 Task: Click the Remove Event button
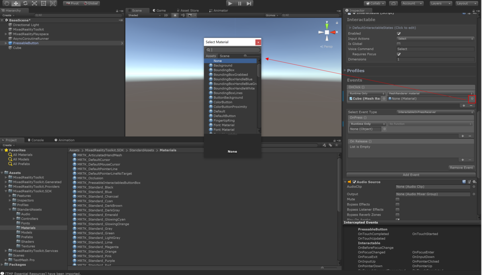(x=462, y=168)
